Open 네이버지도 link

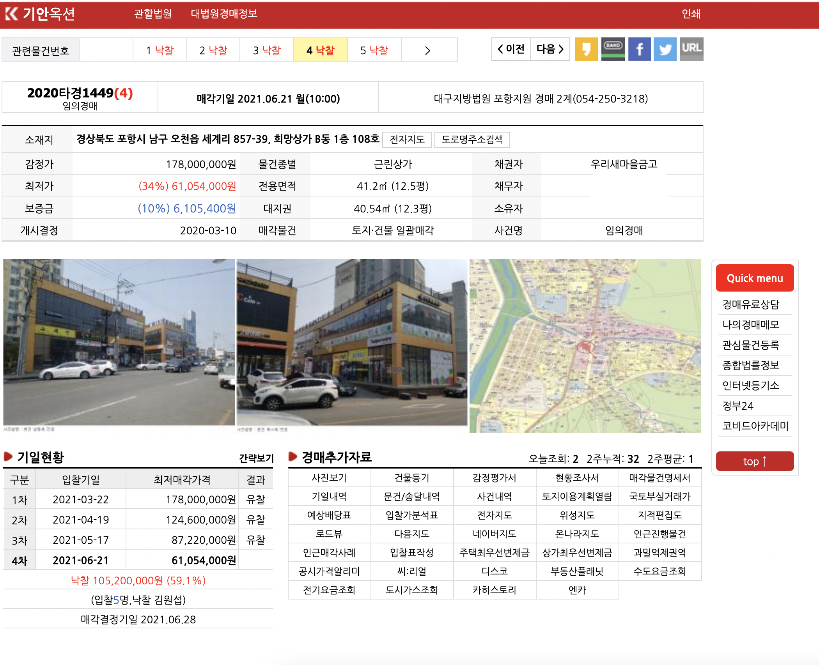click(x=495, y=534)
